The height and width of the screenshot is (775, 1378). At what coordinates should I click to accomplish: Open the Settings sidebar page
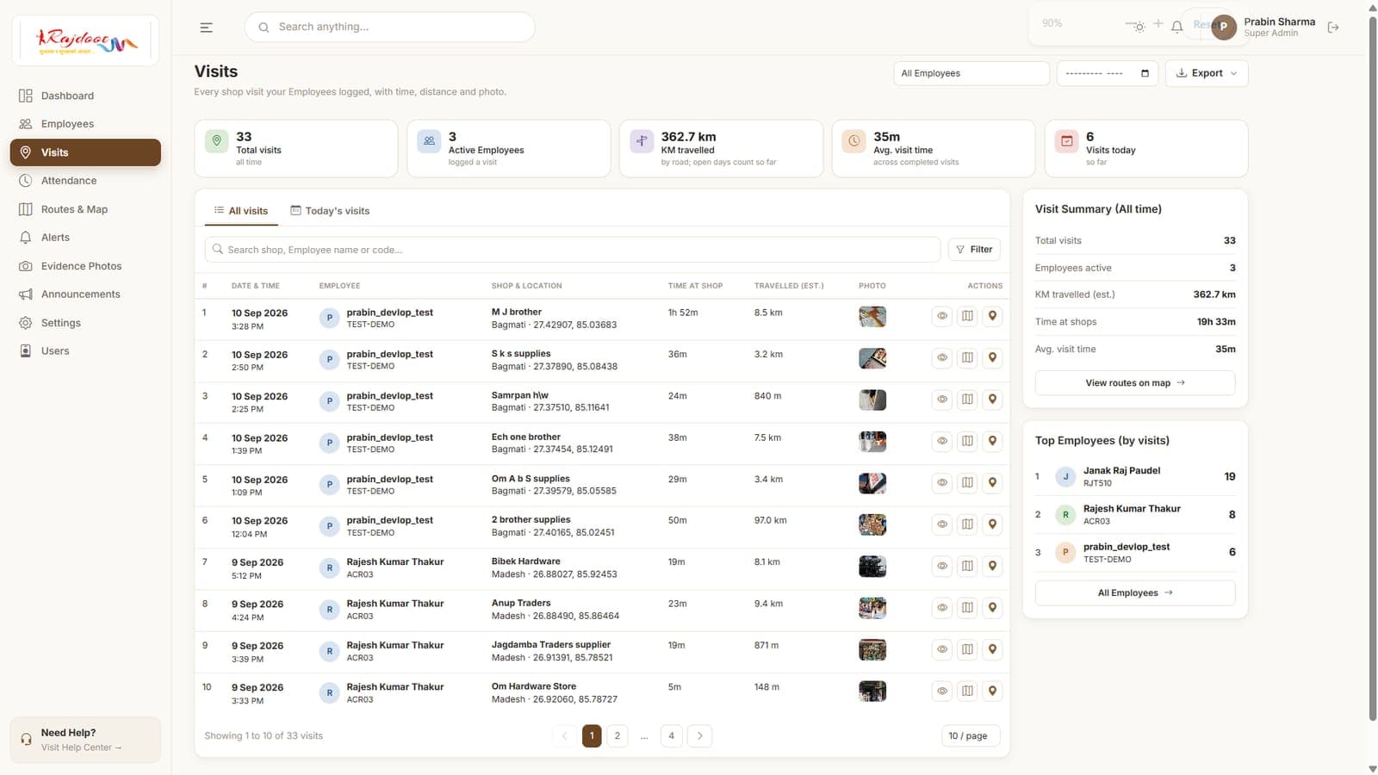(x=85, y=323)
